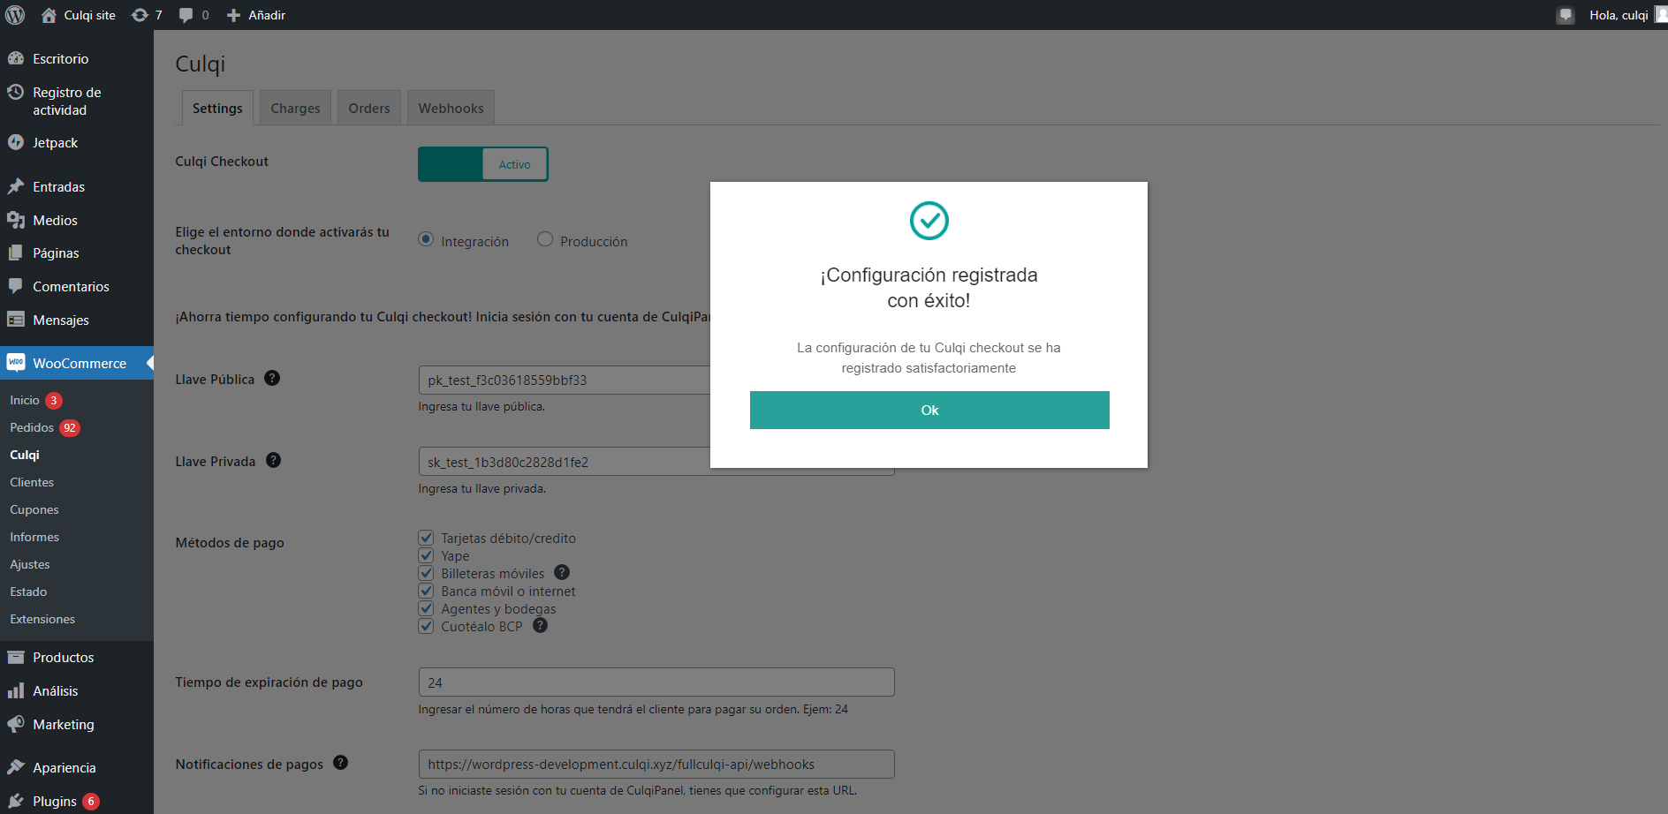This screenshot has width=1668, height=814.
Task: Click the WooCommerce logo icon
Action: 15,363
